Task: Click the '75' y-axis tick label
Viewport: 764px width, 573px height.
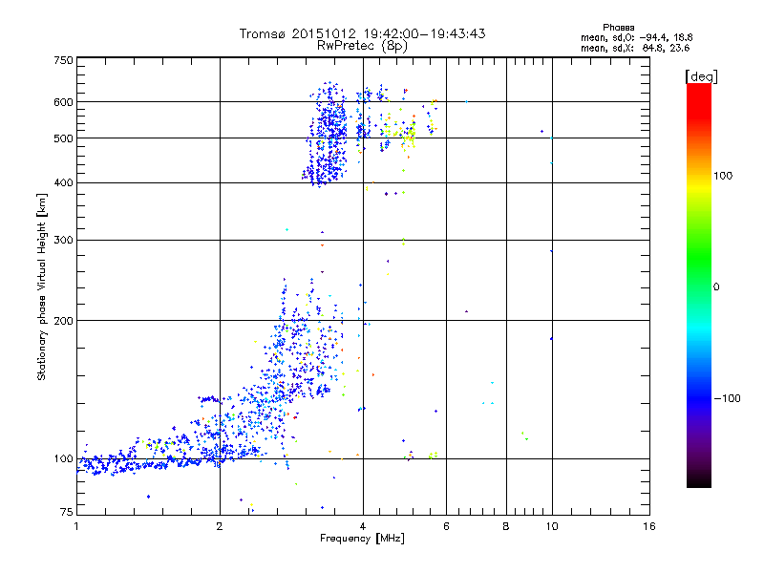Action: pyautogui.click(x=67, y=512)
